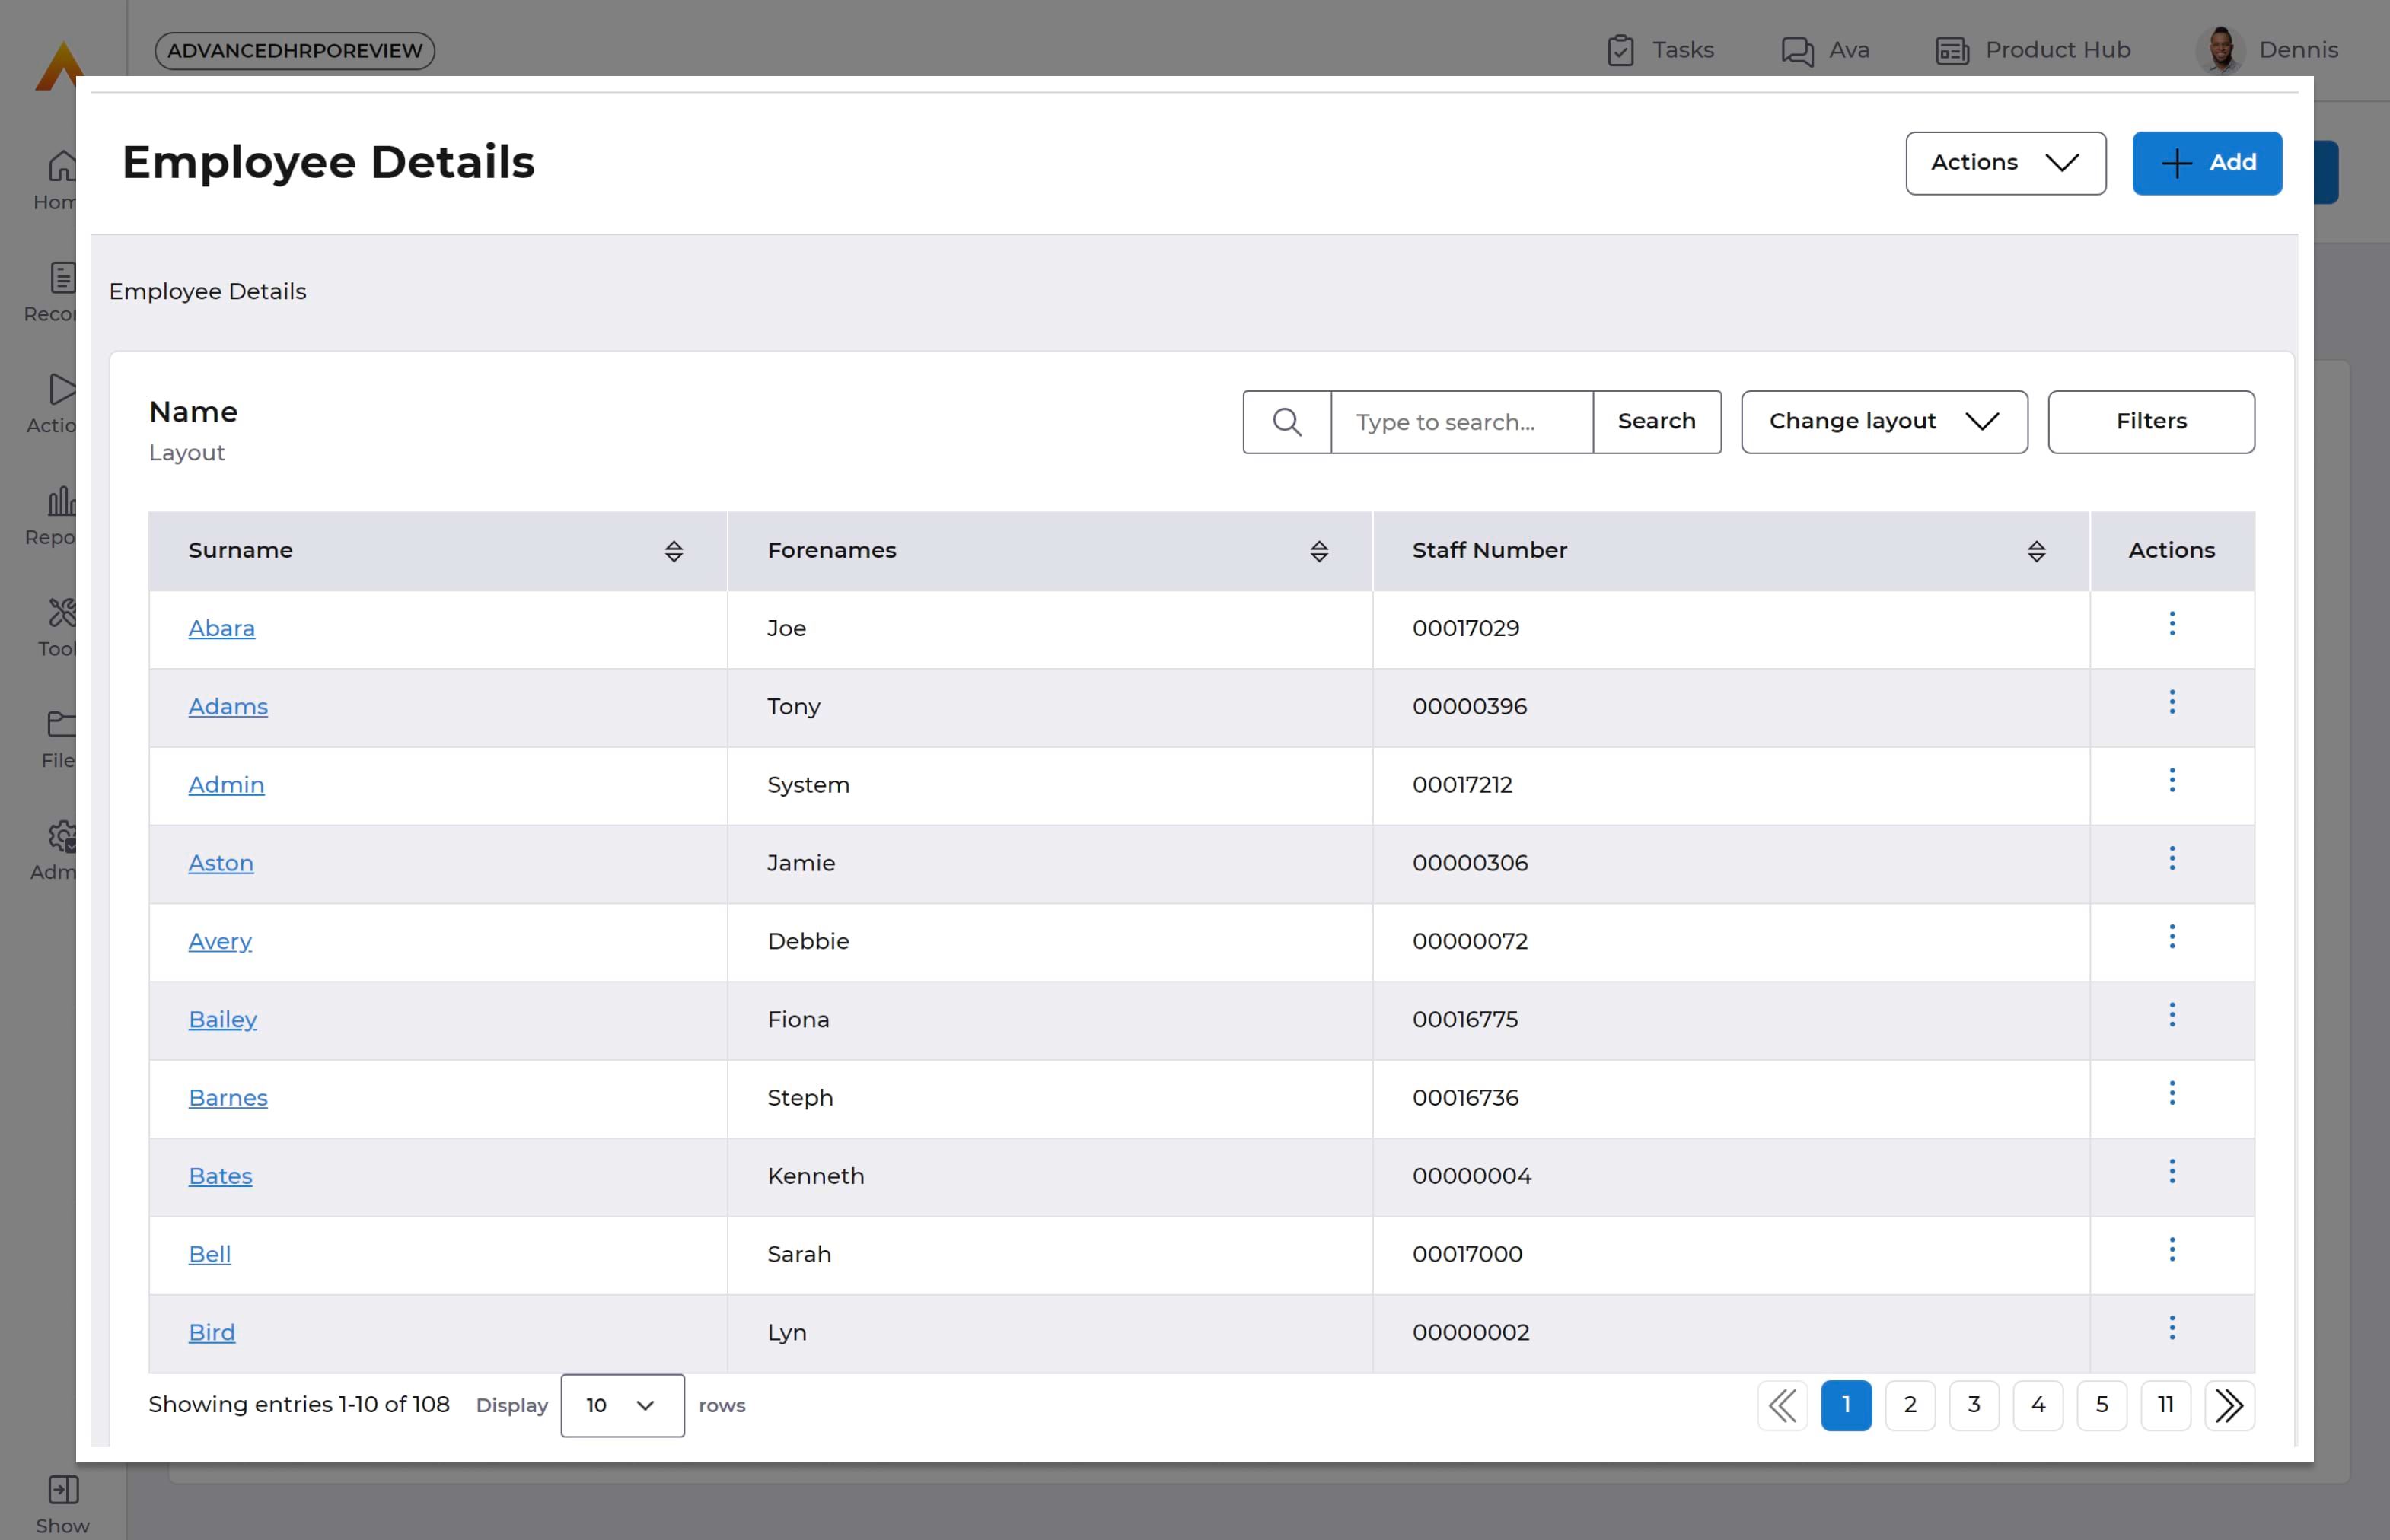The image size is (2390, 1540).
Task: Open the Tools sidebar icon
Action: click(63, 612)
